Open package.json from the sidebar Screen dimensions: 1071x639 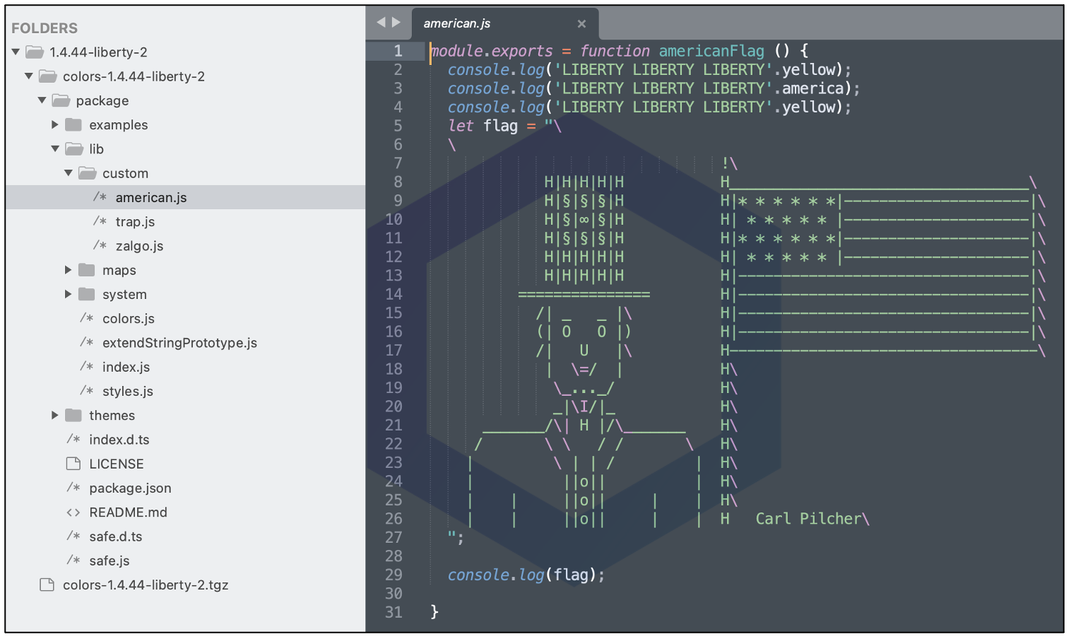[x=130, y=488]
